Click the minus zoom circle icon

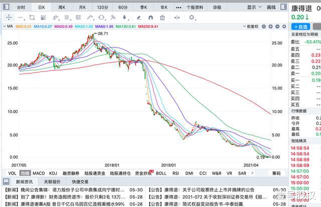[x=277, y=26]
